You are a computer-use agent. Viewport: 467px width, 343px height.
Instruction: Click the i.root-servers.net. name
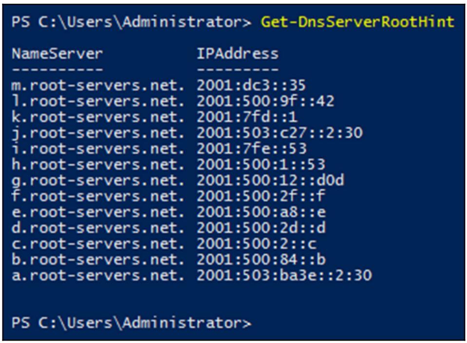[x=98, y=148]
